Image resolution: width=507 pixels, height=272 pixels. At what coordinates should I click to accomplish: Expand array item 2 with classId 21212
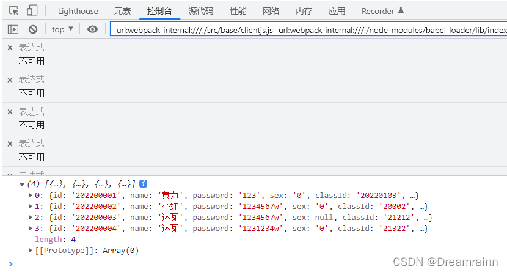(31, 217)
